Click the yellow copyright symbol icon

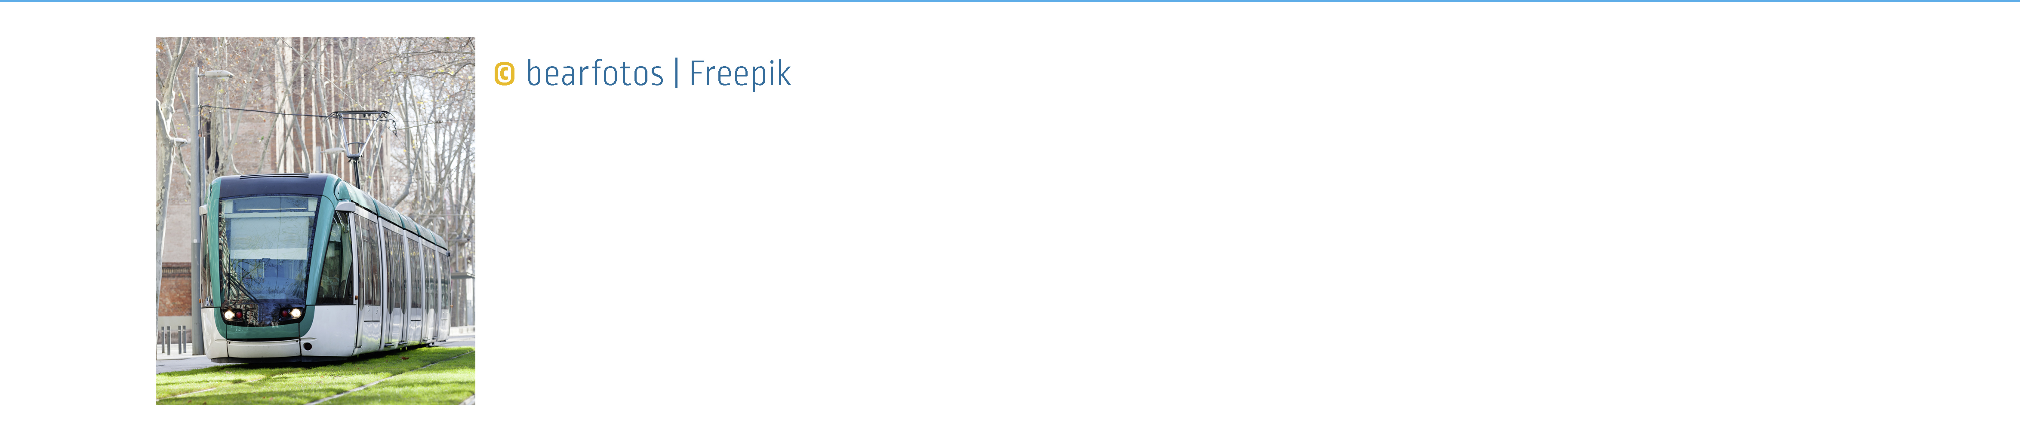[504, 74]
